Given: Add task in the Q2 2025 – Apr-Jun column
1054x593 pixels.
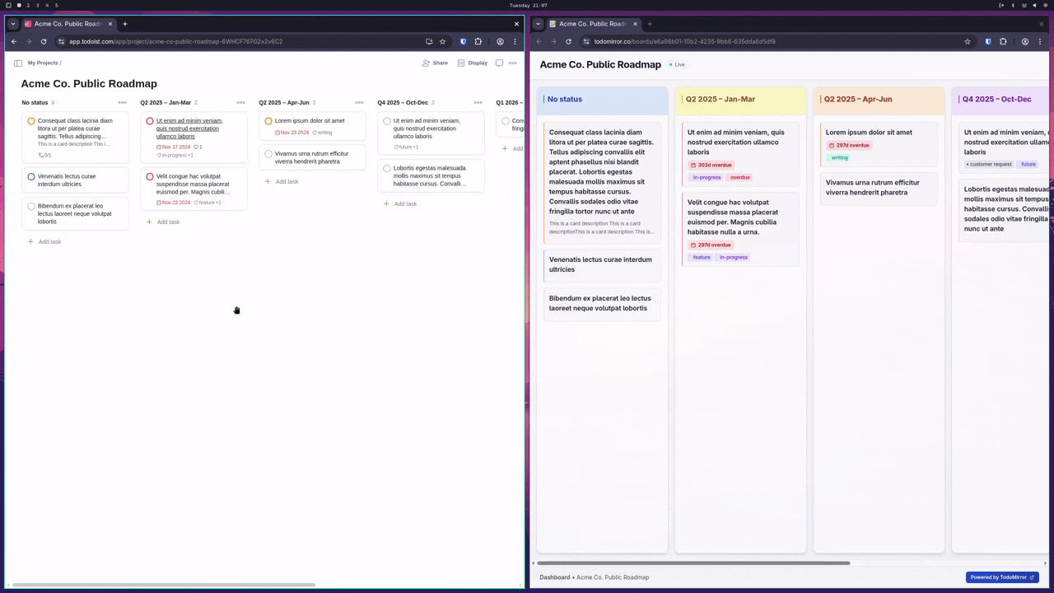Looking at the screenshot, I should click(282, 181).
